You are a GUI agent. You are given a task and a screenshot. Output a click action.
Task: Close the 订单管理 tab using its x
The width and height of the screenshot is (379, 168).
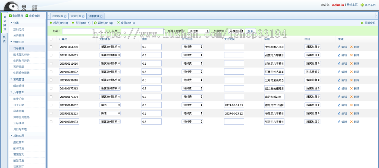click(101, 16)
